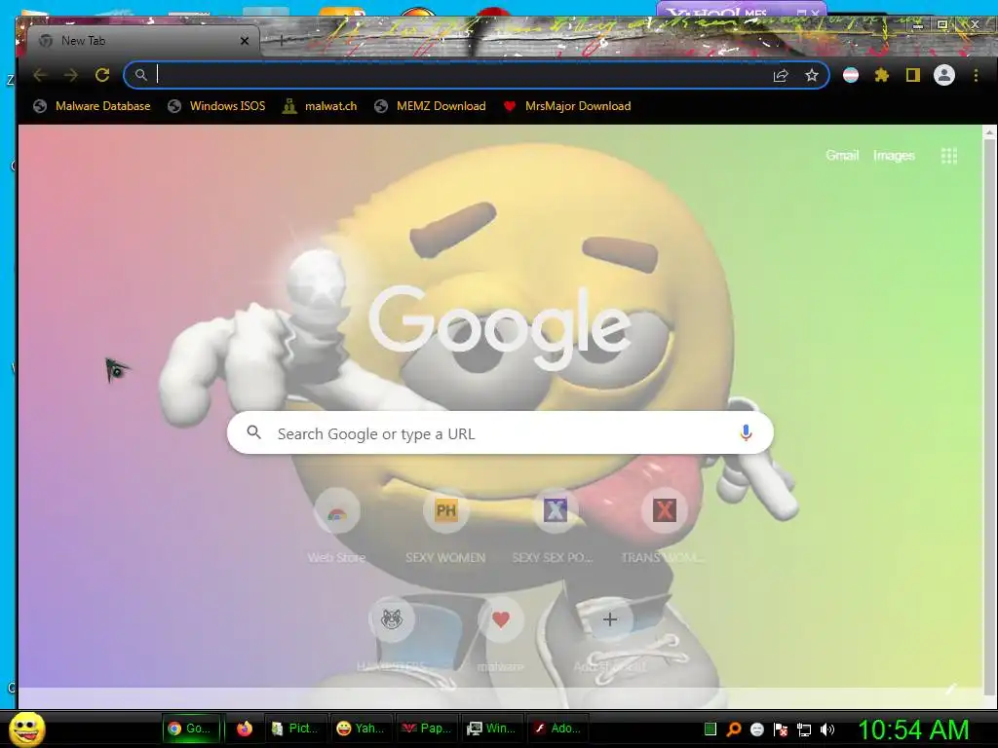Start voice search with microphone icon

[746, 433]
